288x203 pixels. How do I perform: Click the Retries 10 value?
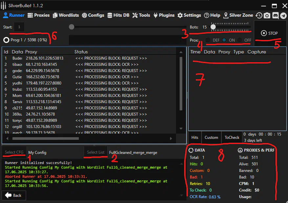coord(208,184)
